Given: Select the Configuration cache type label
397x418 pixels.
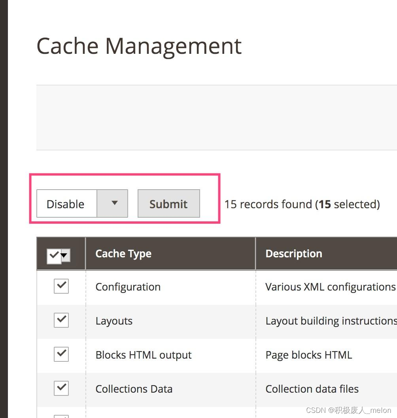Looking at the screenshot, I should [x=128, y=287].
